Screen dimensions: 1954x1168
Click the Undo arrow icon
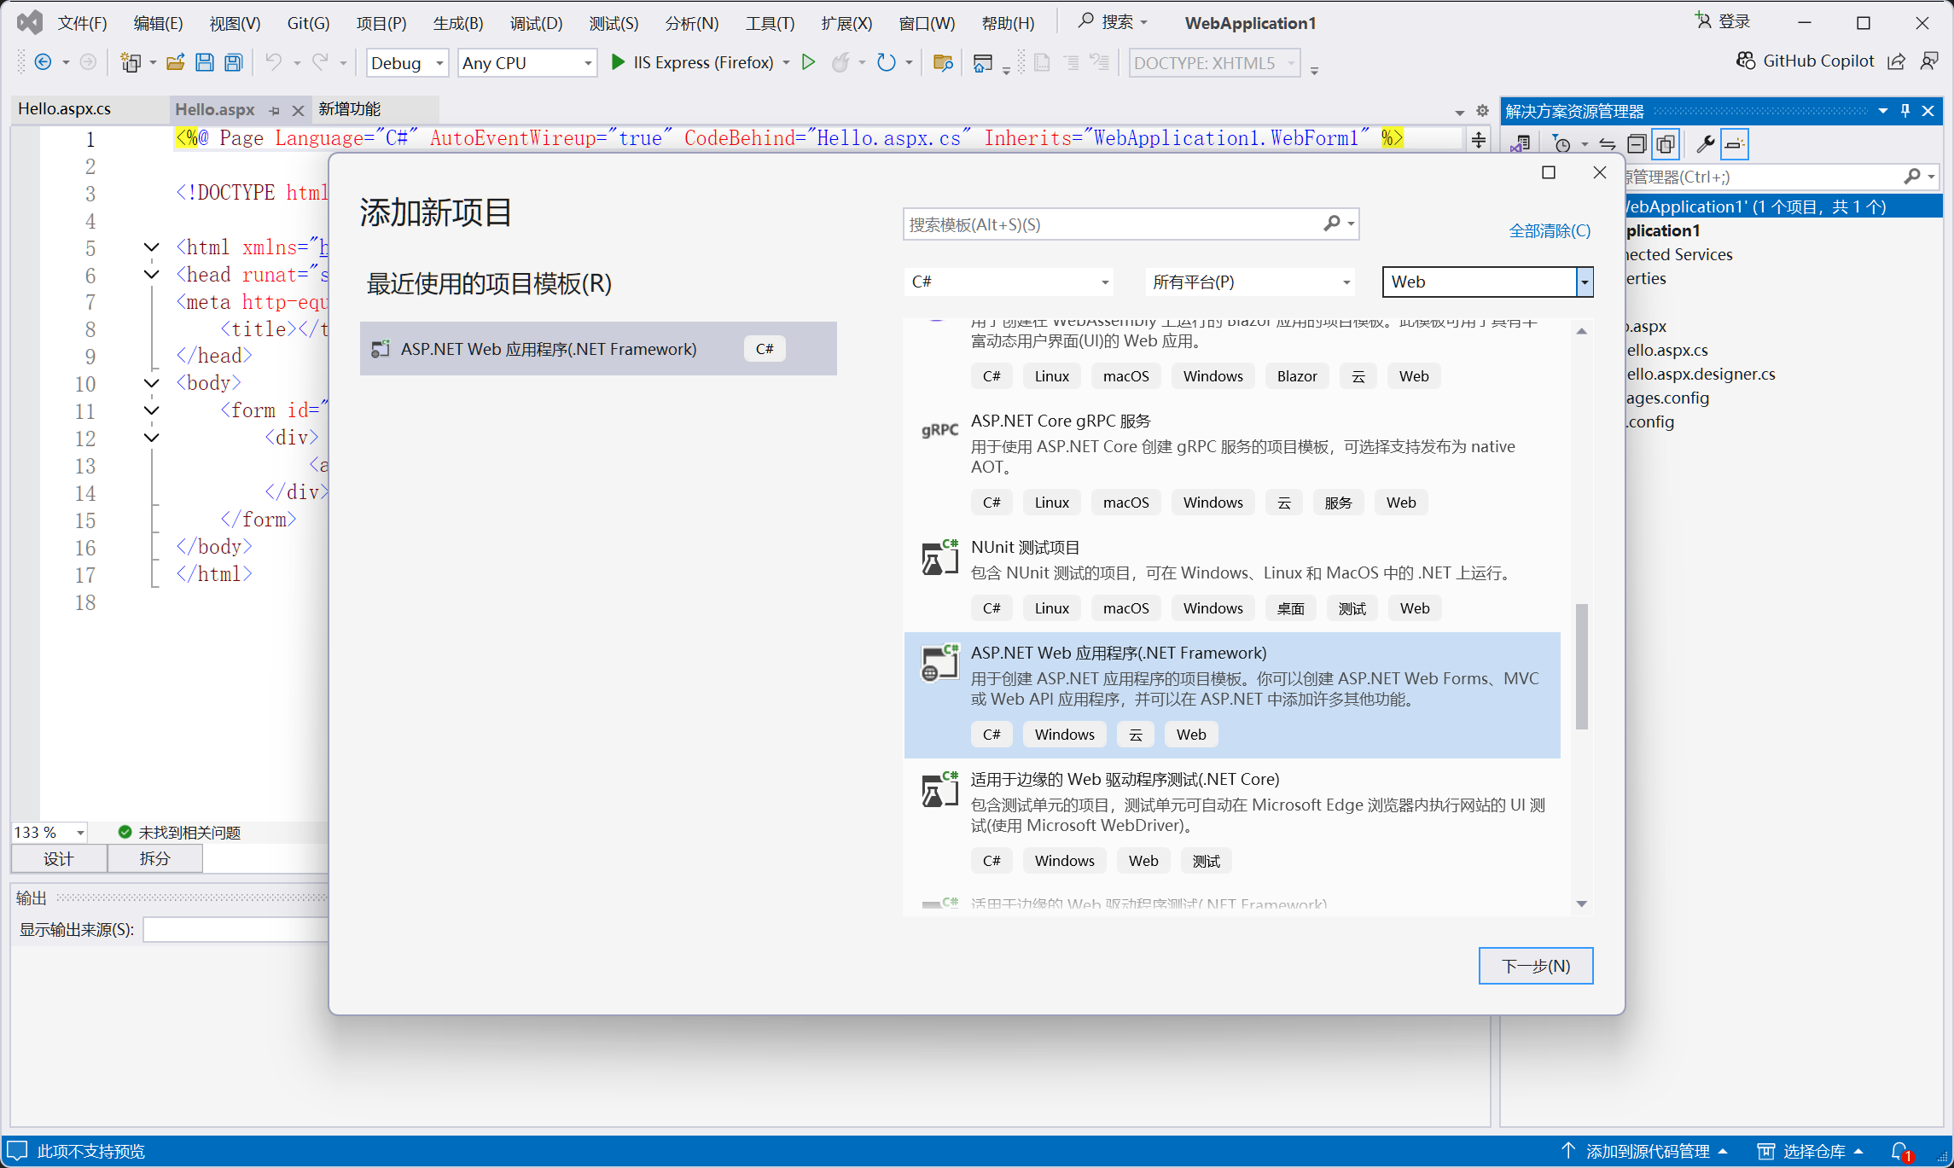[x=273, y=62]
